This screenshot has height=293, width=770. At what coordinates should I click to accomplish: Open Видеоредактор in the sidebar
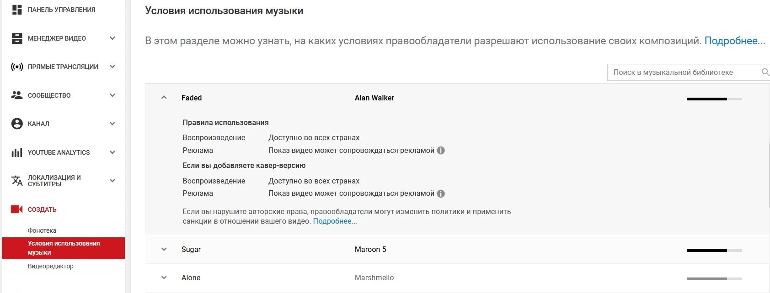[x=51, y=266]
